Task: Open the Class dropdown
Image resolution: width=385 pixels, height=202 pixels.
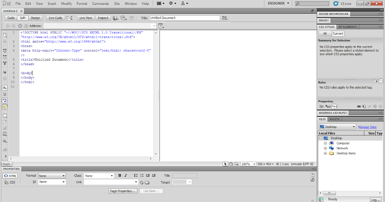Action: coord(99,176)
